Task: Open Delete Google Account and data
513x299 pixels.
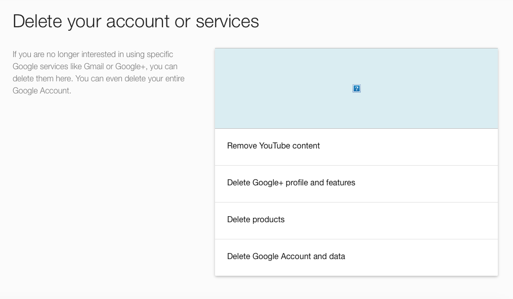Action: (x=356, y=258)
